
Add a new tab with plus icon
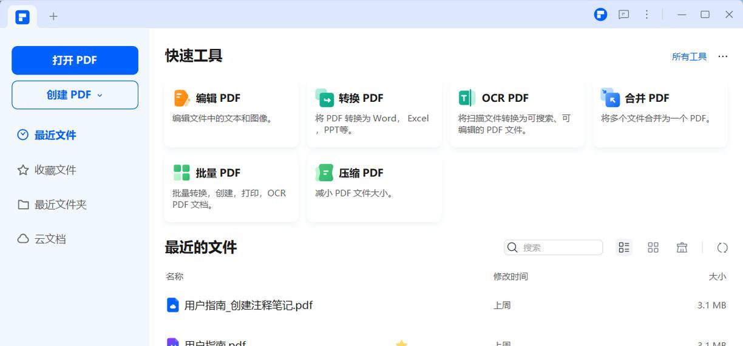point(53,16)
